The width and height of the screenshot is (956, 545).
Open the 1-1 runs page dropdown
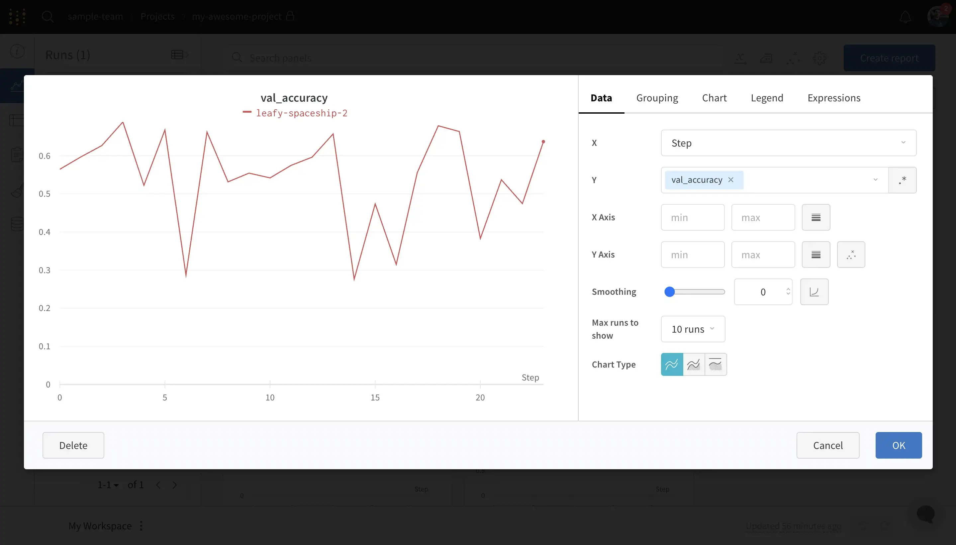(108, 485)
